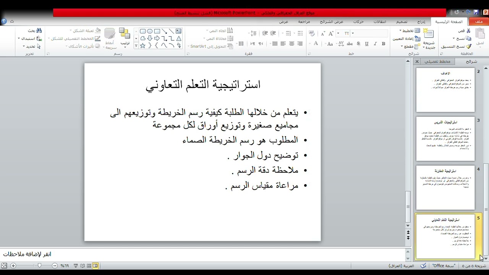Click the zoom out minus button
Screen dimensions: 489x275
(x=55, y=265)
